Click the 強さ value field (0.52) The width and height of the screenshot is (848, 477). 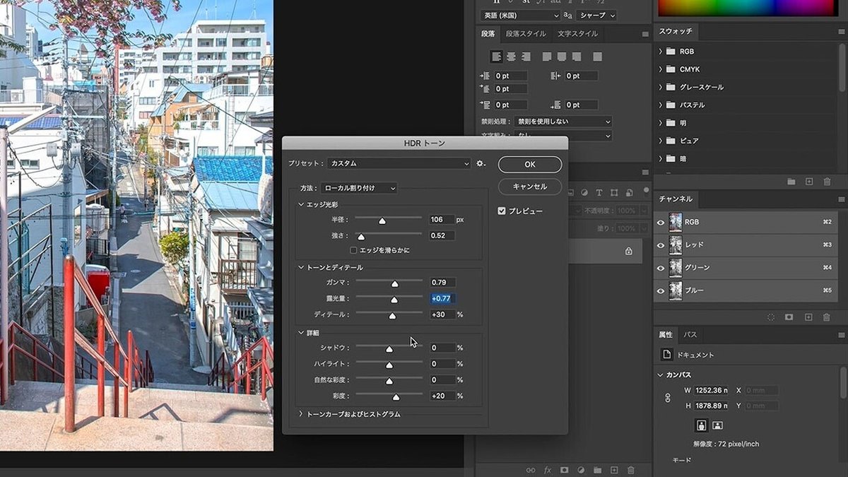442,235
